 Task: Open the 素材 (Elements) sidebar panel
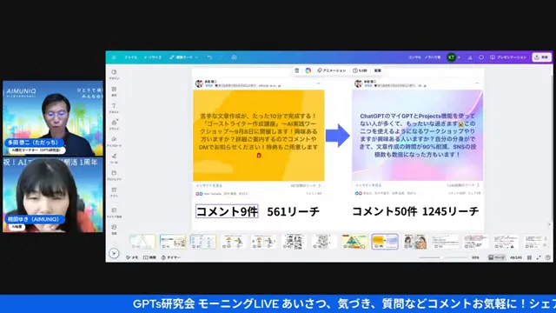pos(114,91)
